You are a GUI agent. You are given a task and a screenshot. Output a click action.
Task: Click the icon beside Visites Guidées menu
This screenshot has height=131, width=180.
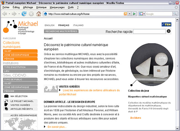pos(6,105)
